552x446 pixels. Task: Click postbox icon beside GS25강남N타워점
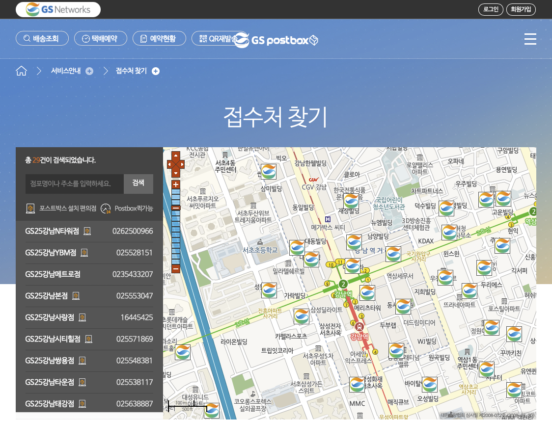tap(87, 231)
